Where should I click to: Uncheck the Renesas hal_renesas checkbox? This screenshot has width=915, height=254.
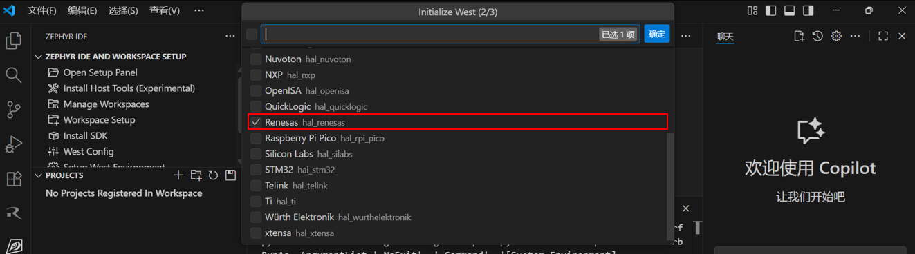(257, 122)
